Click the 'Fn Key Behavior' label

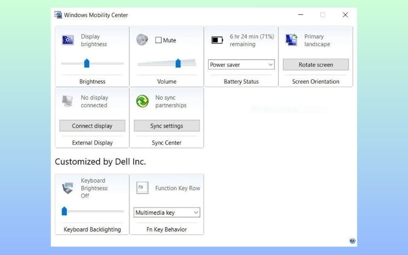167,229
